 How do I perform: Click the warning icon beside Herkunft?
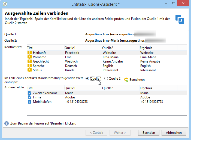[x=30, y=53]
